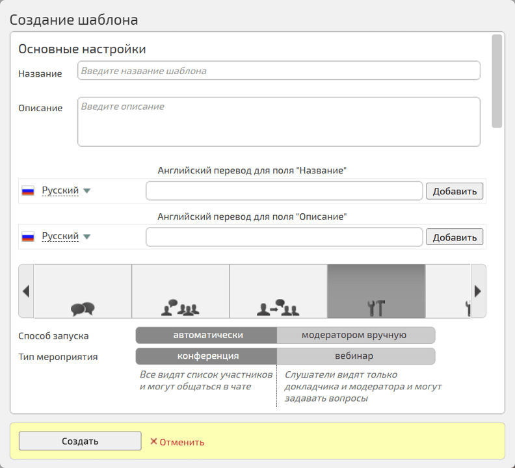Click the Russian flag beside the name translation
515x468 pixels.
point(28,191)
